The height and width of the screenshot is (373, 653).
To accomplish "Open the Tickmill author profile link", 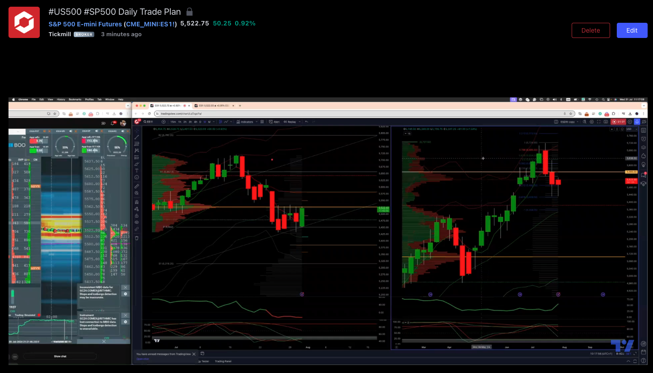I will [60, 34].
